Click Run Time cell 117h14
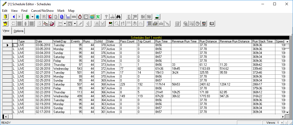 (163, 84)
